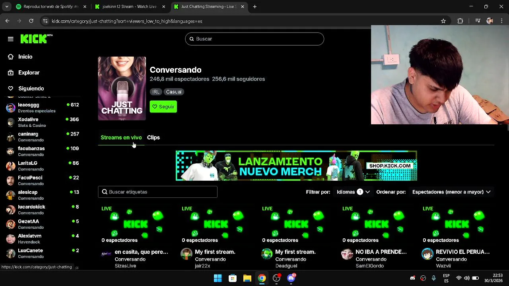Click alesicap avatar in sidebar
Screen dimensions: 509x286
point(11,195)
